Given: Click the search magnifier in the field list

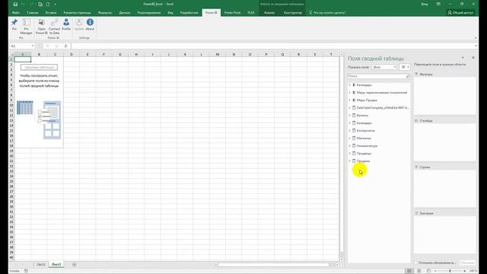Looking at the screenshot, I should [x=408, y=76].
